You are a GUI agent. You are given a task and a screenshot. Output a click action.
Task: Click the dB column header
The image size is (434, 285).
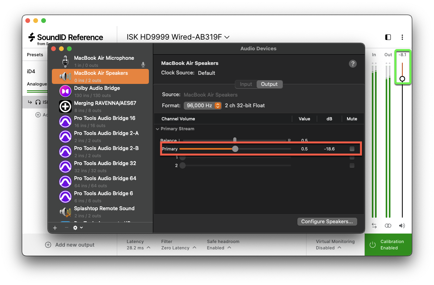point(329,119)
